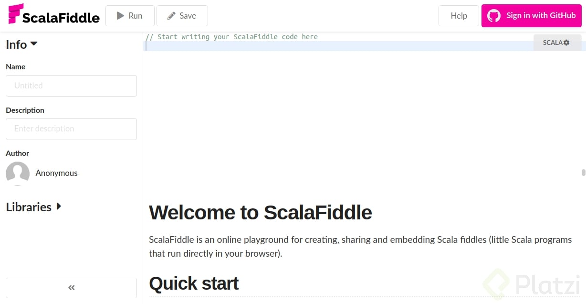
Task: Click the SCALA language selector button
Action: coord(557,43)
